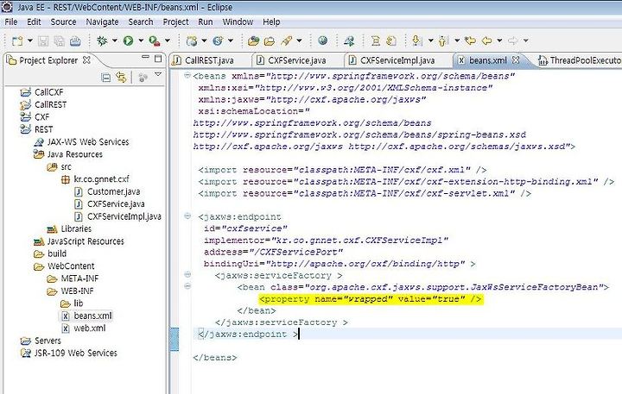Viewport: 622px width, 394px height.
Task: Click the Next Annotation arrow icon
Action: pos(416,41)
